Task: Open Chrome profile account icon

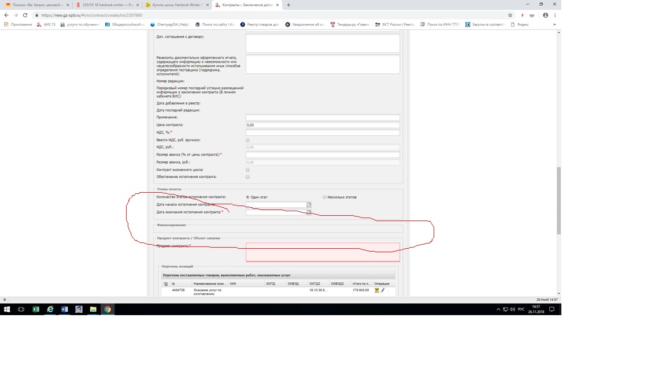Action: pos(545,15)
